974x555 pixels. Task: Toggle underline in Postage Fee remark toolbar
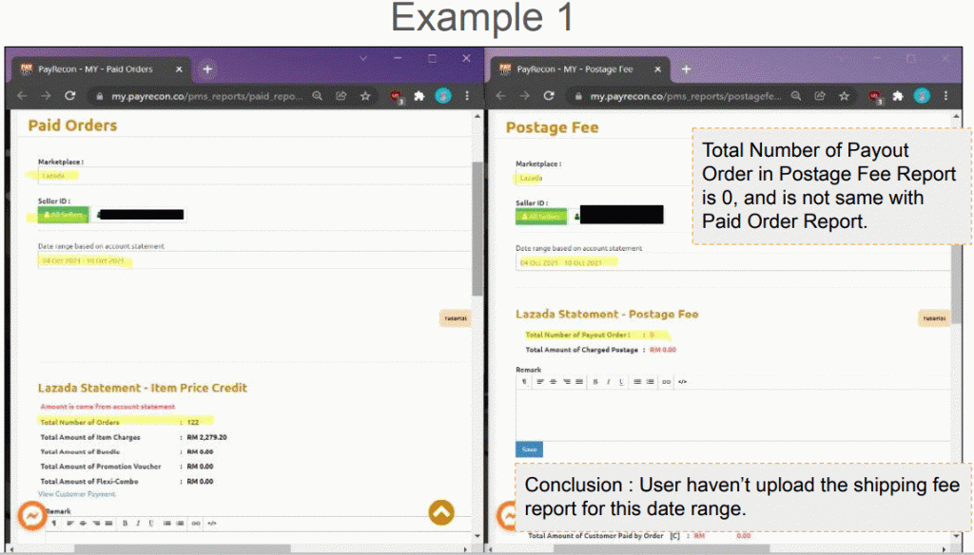[621, 382]
